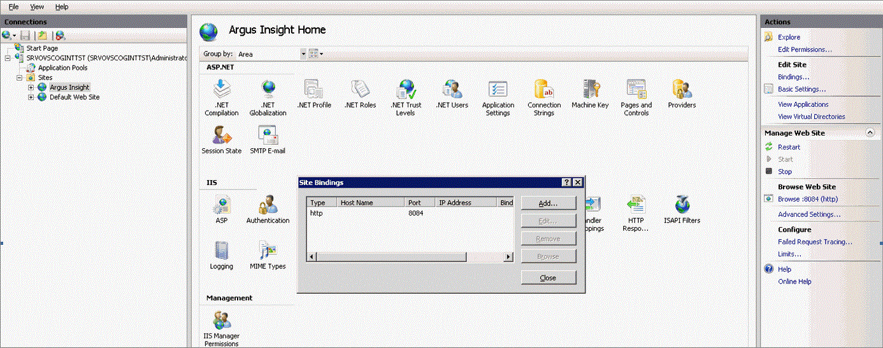883x348 pixels.
Task: Open the .NET Trust Levels feature
Action: pyautogui.click(x=406, y=97)
